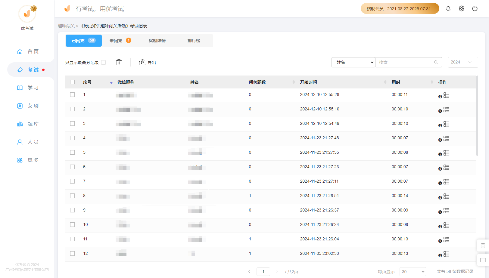Switch to 排行榜 tab

pyautogui.click(x=194, y=41)
